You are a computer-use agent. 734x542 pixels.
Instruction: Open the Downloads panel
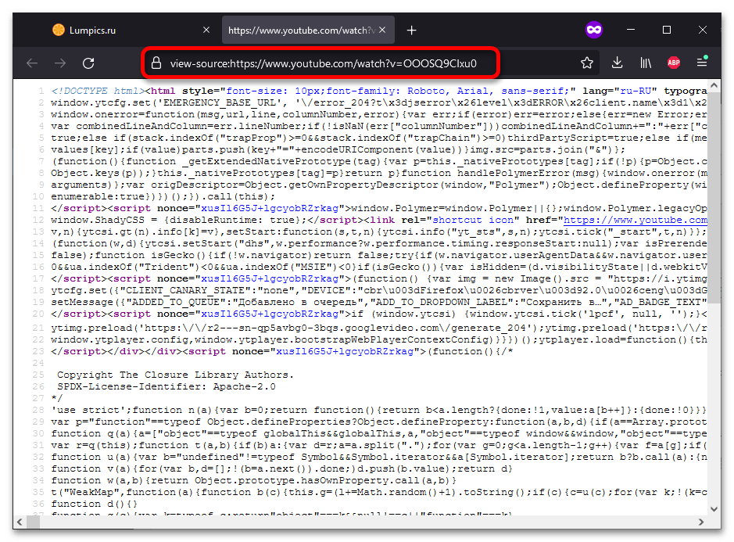(x=617, y=63)
